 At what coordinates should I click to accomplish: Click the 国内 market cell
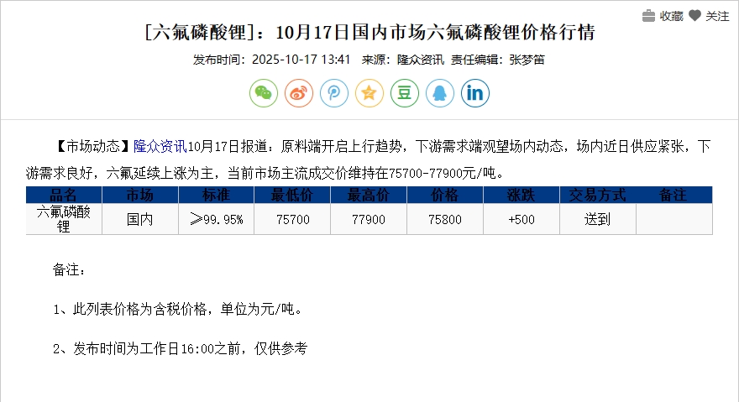(x=140, y=219)
